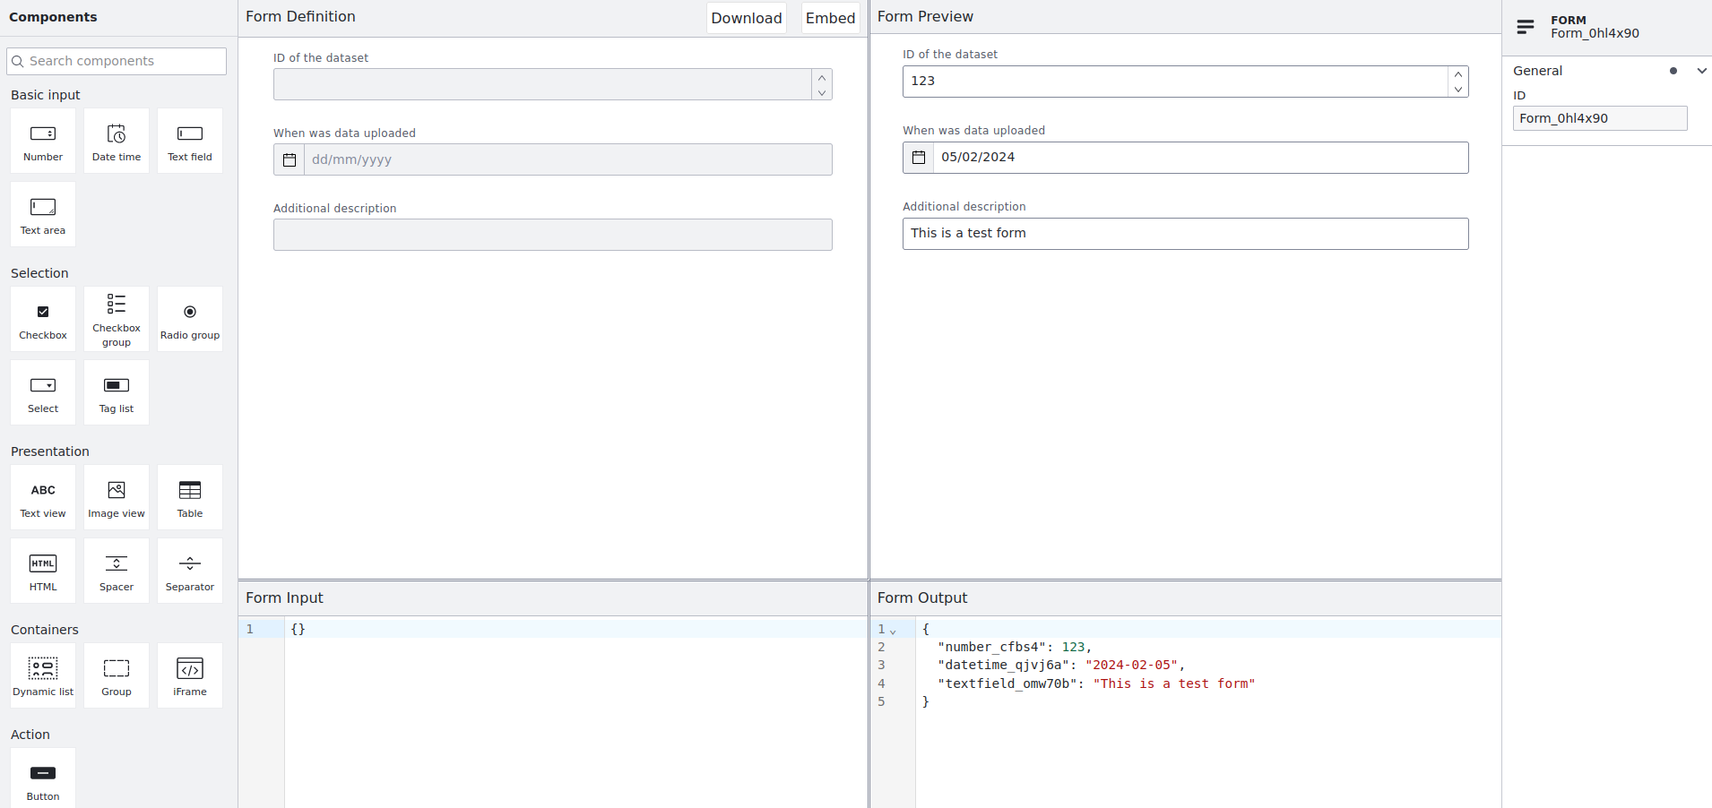
Task: Click the 'Containers' section heading
Action: 45,630
